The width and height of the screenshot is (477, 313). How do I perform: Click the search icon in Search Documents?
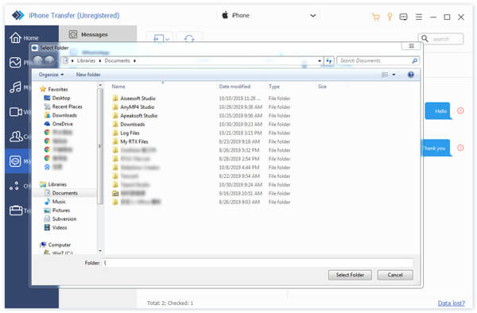(415, 61)
